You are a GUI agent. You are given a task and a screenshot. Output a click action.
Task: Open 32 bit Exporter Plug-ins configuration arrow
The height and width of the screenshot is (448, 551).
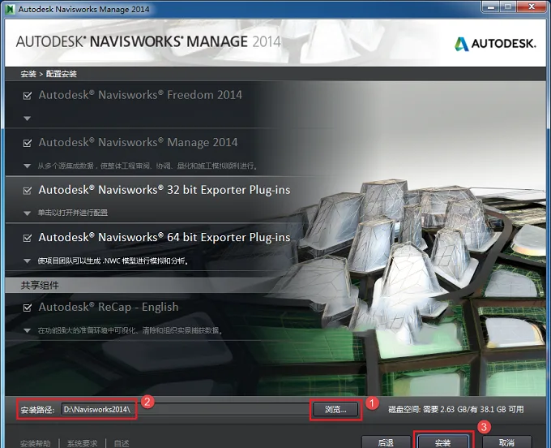click(x=27, y=213)
